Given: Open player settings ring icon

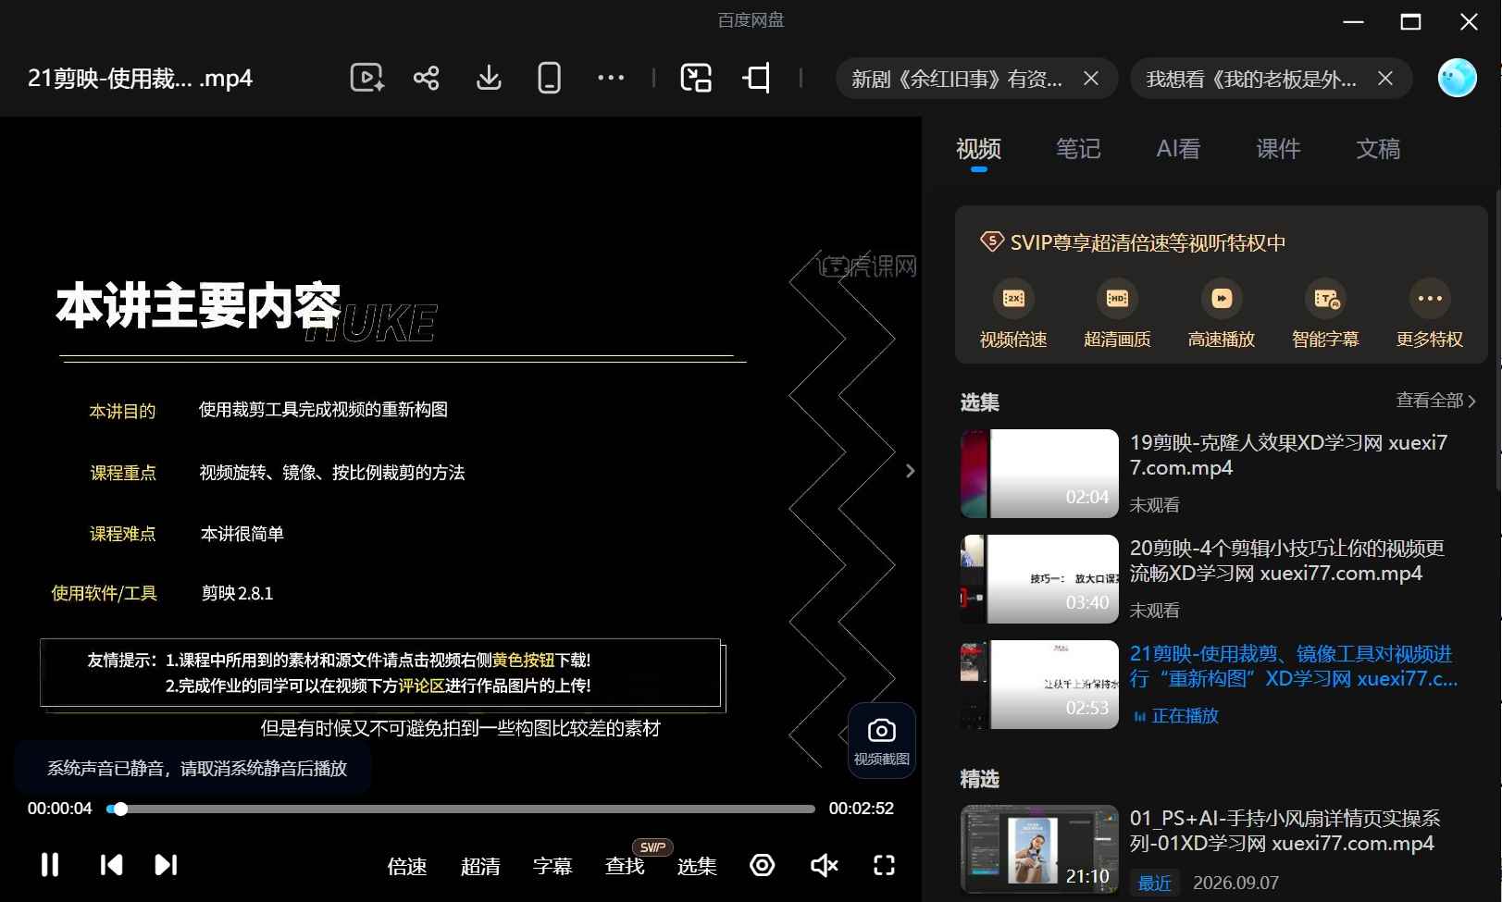Looking at the screenshot, I should [763, 865].
